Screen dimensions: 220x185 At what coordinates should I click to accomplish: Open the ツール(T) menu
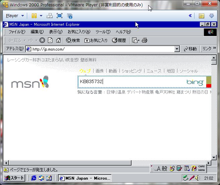(103, 32)
